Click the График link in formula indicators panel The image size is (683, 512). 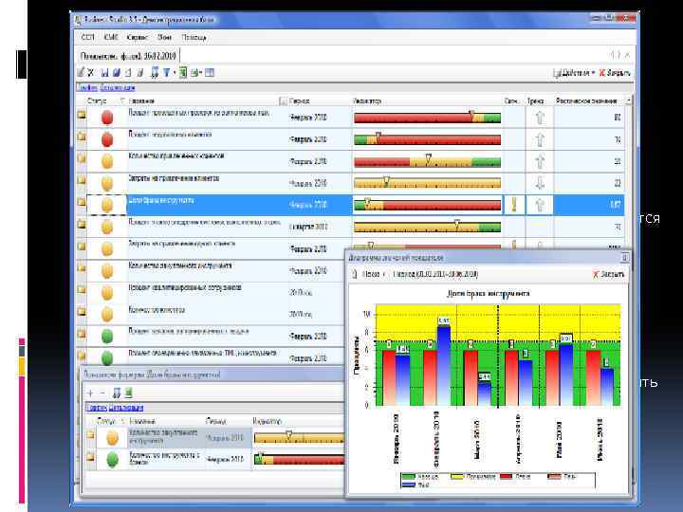coord(96,408)
